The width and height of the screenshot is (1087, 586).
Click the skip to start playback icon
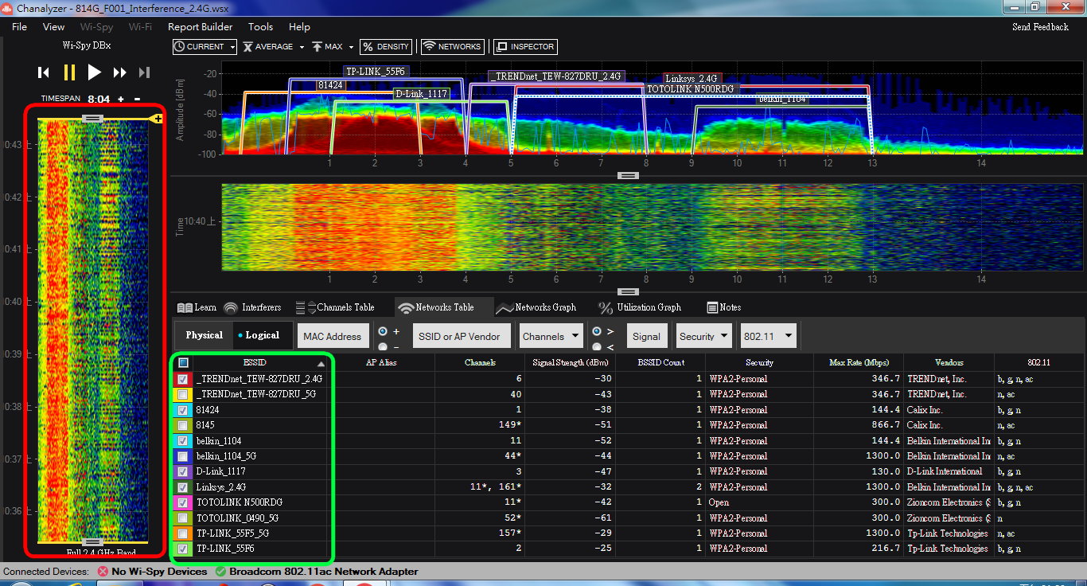[44, 72]
